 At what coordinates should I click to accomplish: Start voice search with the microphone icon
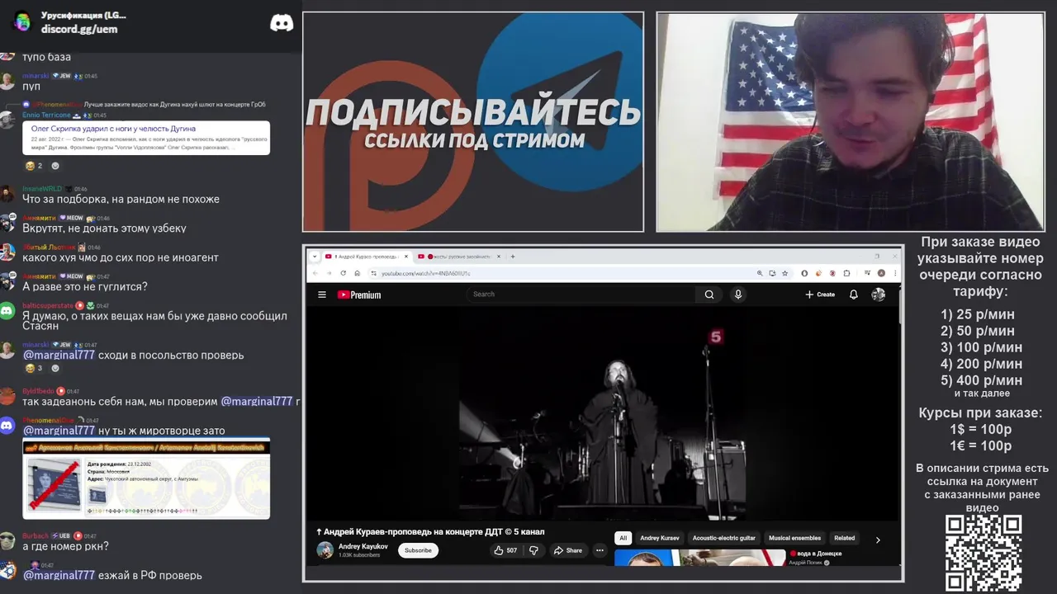(x=738, y=295)
